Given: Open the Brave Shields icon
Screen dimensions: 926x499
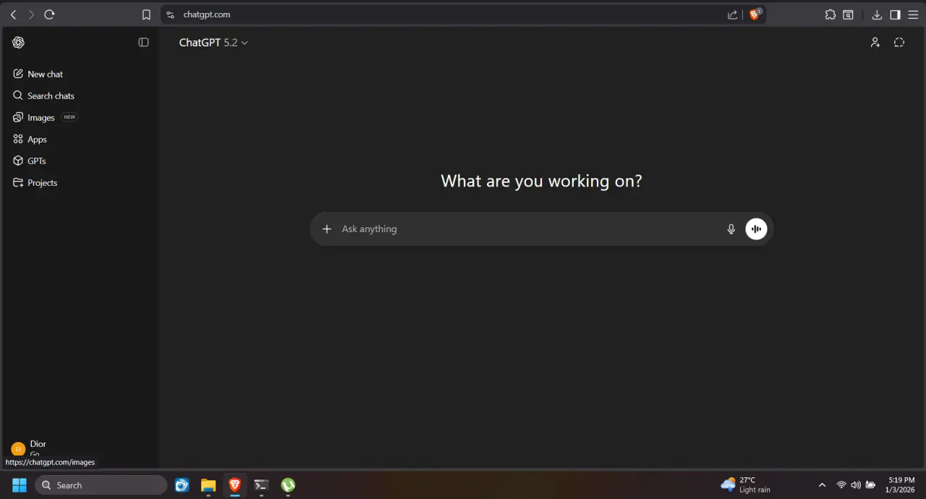Looking at the screenshot, I should pos(755,14).
